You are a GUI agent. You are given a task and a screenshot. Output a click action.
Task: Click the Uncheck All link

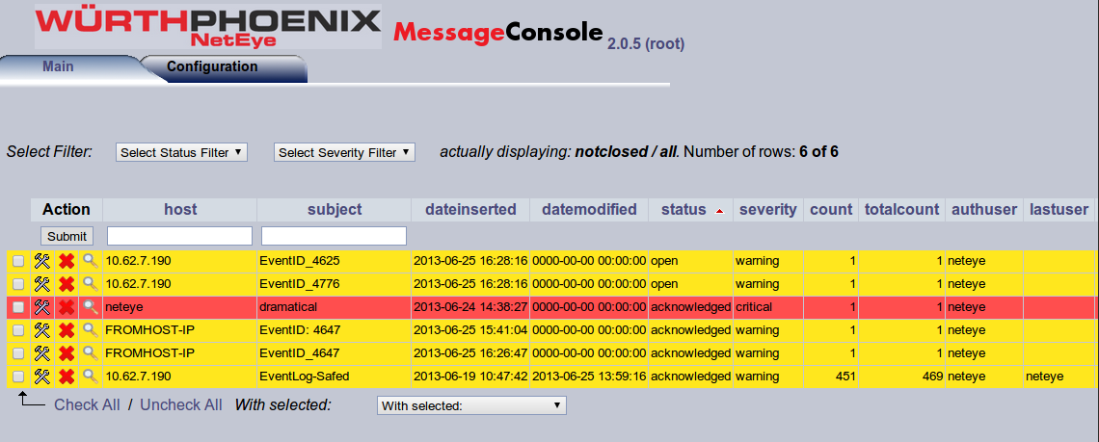[181, 404]
